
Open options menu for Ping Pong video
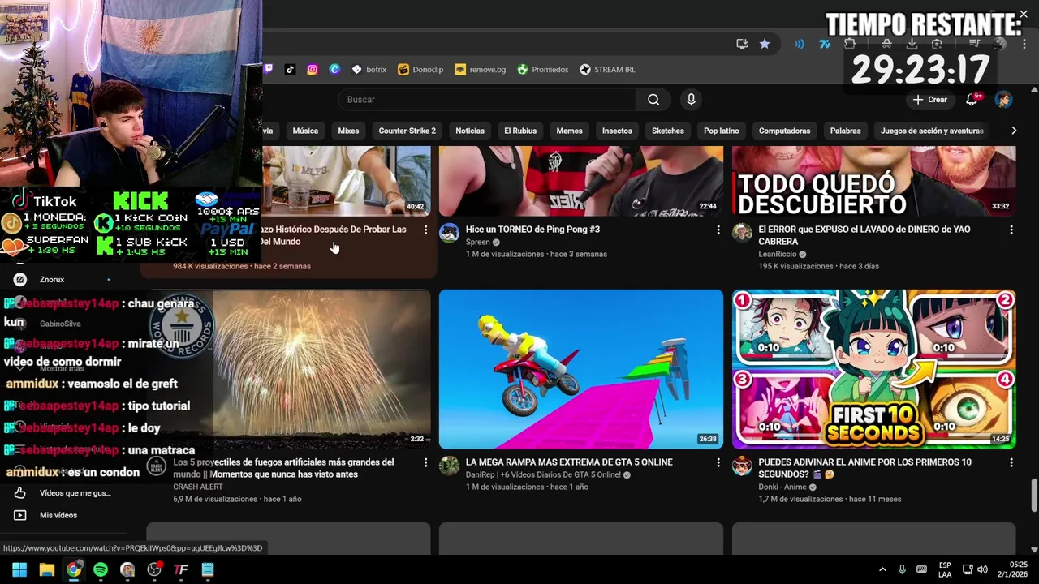click(x=718, y=230)
